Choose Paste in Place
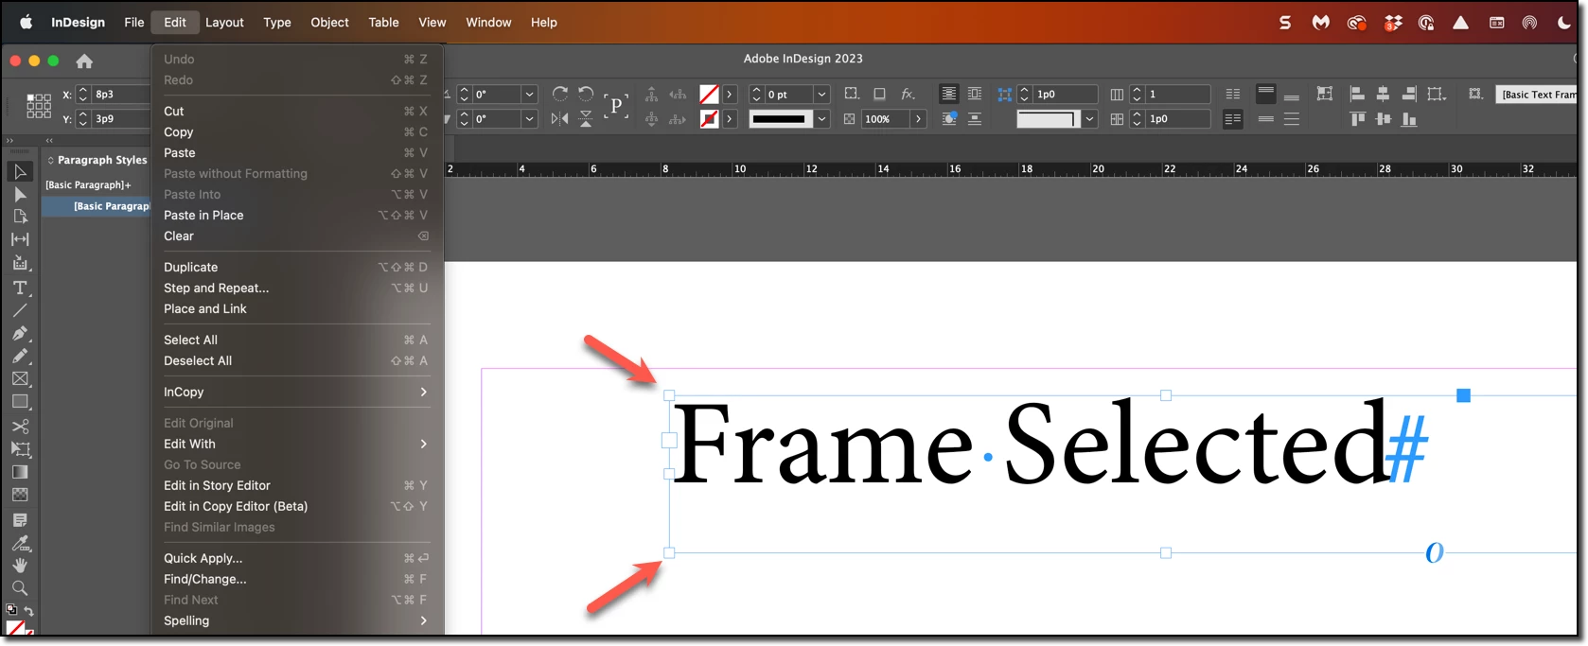This screenshot has height=646, width=1588. tap(296, 215)
